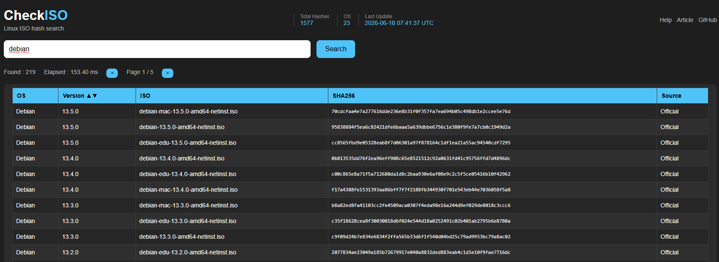Click the Source column header
This screenshot has width=719, height=262.
point(683,96)
